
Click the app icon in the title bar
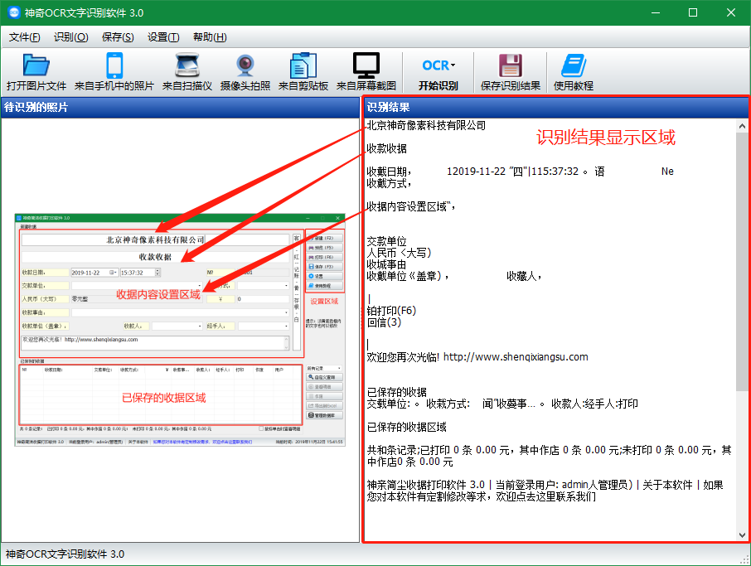[13, 12]
